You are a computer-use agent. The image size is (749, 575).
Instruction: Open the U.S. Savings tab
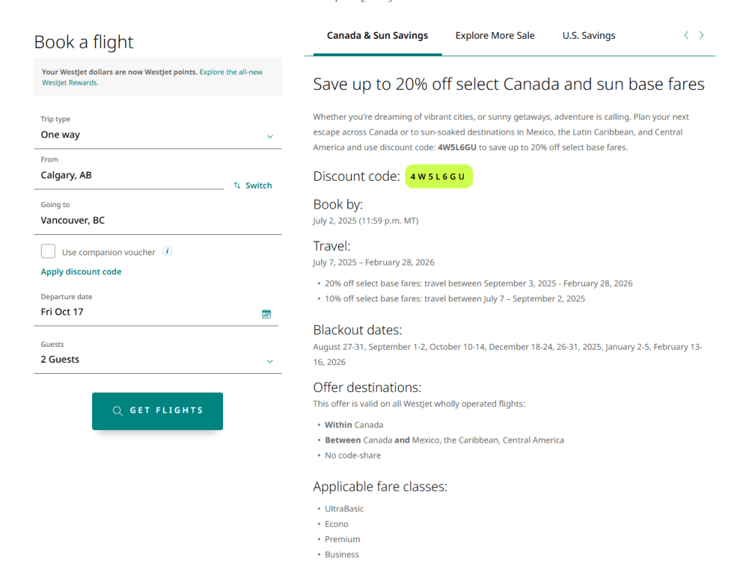point(589,35)
